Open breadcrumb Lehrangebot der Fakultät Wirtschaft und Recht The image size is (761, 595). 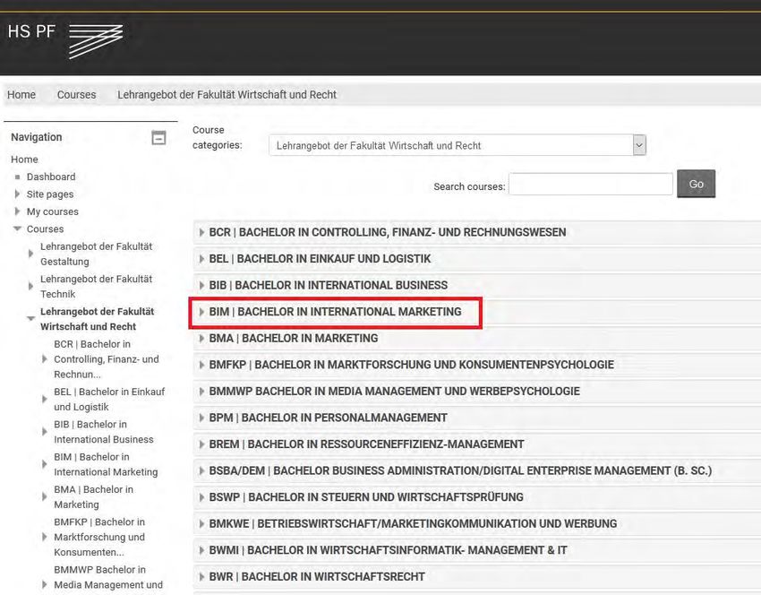(x=227, y=95)
